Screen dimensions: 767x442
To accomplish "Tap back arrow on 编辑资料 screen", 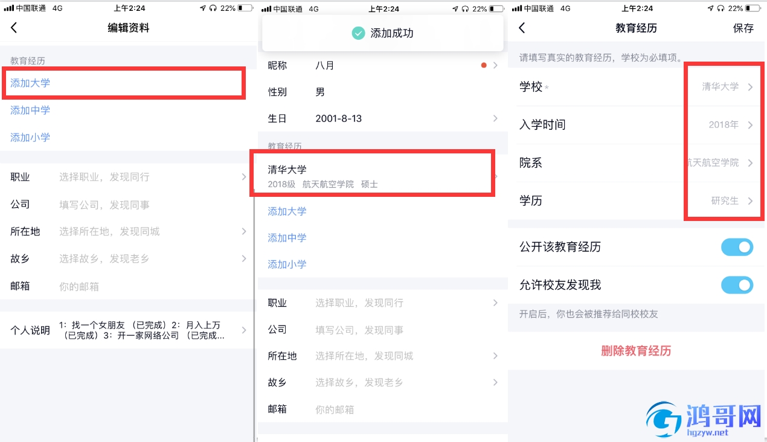I will pos(14,28).
